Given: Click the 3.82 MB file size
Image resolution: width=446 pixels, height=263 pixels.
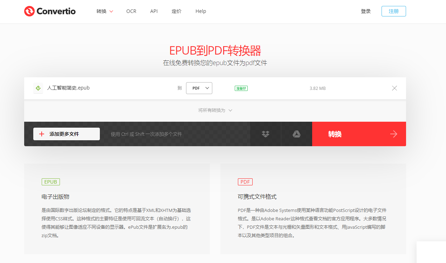Looking at the screenshot, I should tap(317, 88).
